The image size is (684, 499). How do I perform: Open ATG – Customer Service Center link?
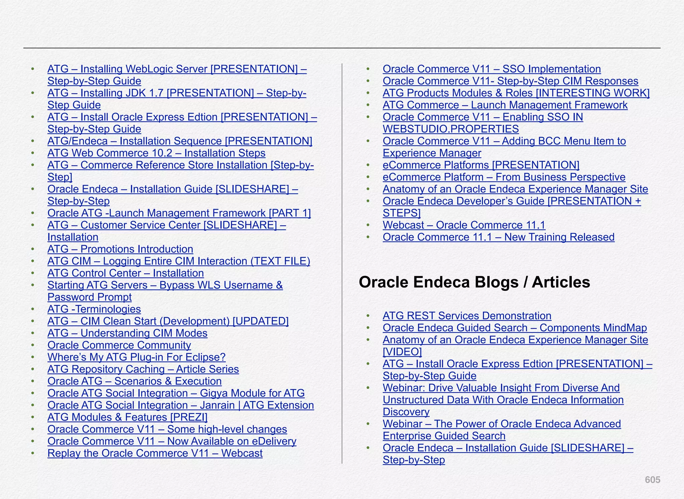tap(167, 231)
